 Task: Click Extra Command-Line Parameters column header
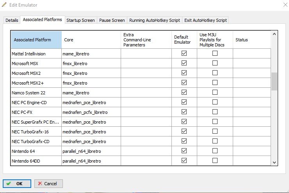pyautogui.click(x=146, y=40)
